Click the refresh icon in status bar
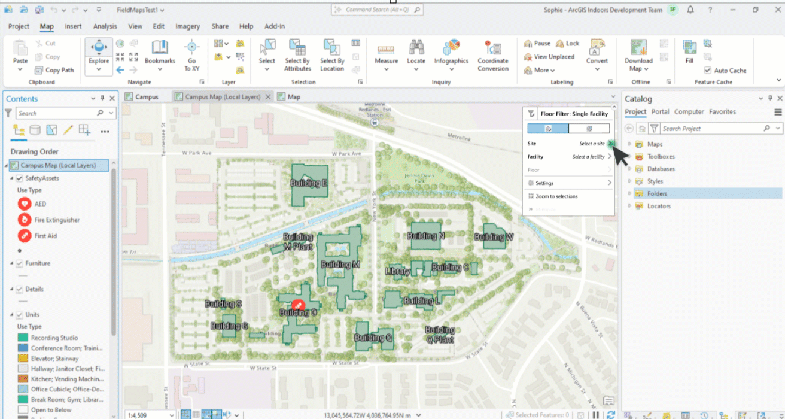The image size is (785, 419). point(610,415)
